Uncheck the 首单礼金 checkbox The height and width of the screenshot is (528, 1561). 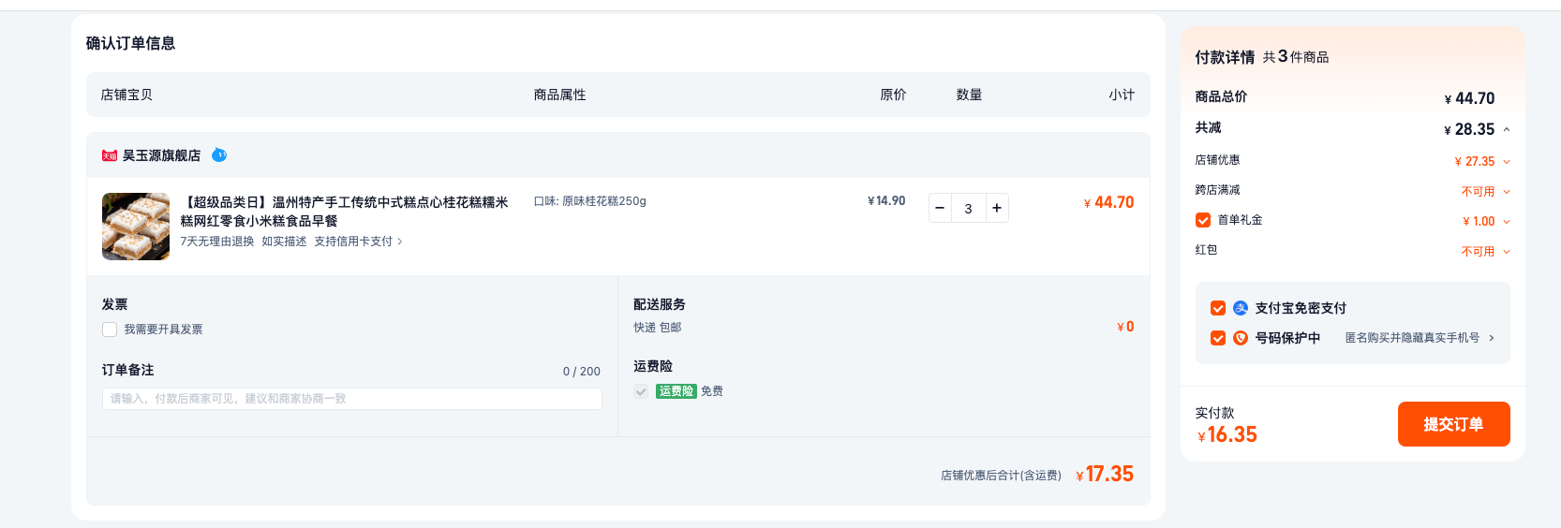pos(1203,220)
